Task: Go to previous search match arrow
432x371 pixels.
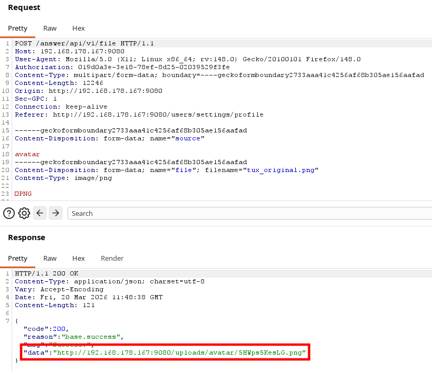Action: coord(40,213)
